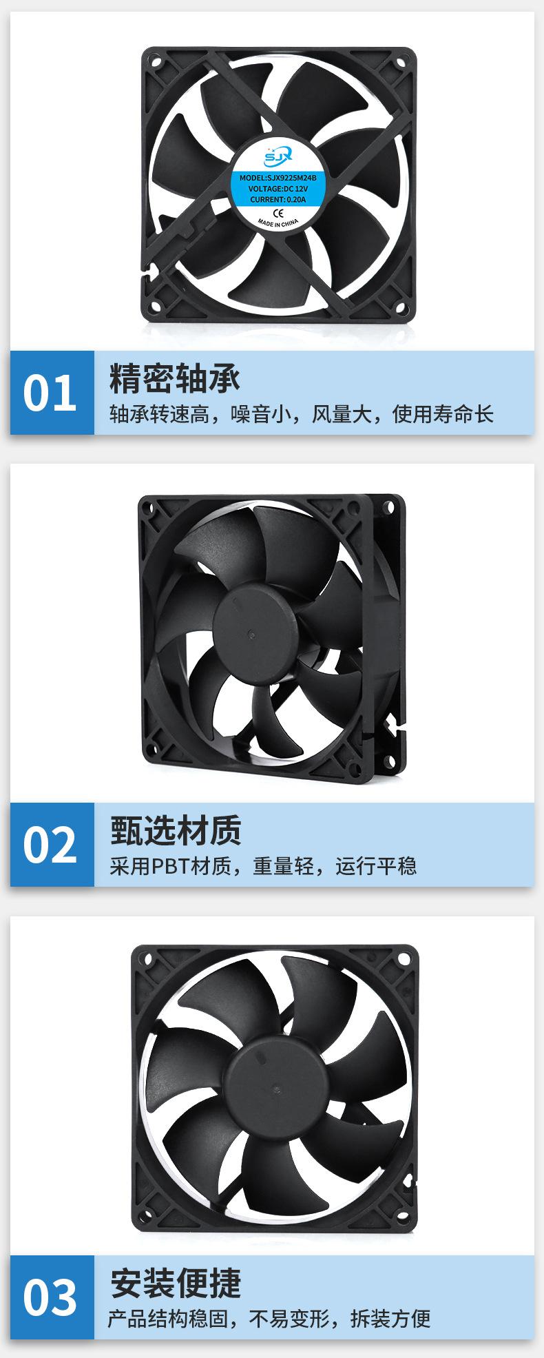Click the VOLTAGE:DC 12V text on sticker
544x1358 pixels.
pyautogui.click(x=278, y=188)
